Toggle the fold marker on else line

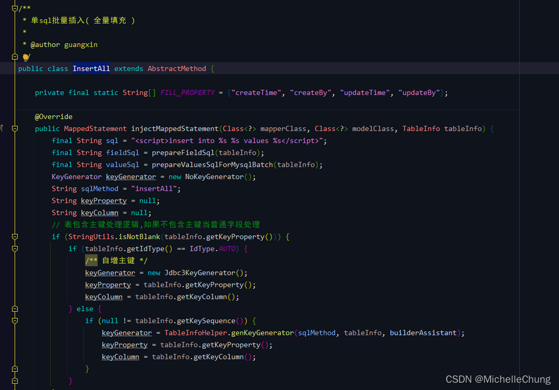point(15,309)
